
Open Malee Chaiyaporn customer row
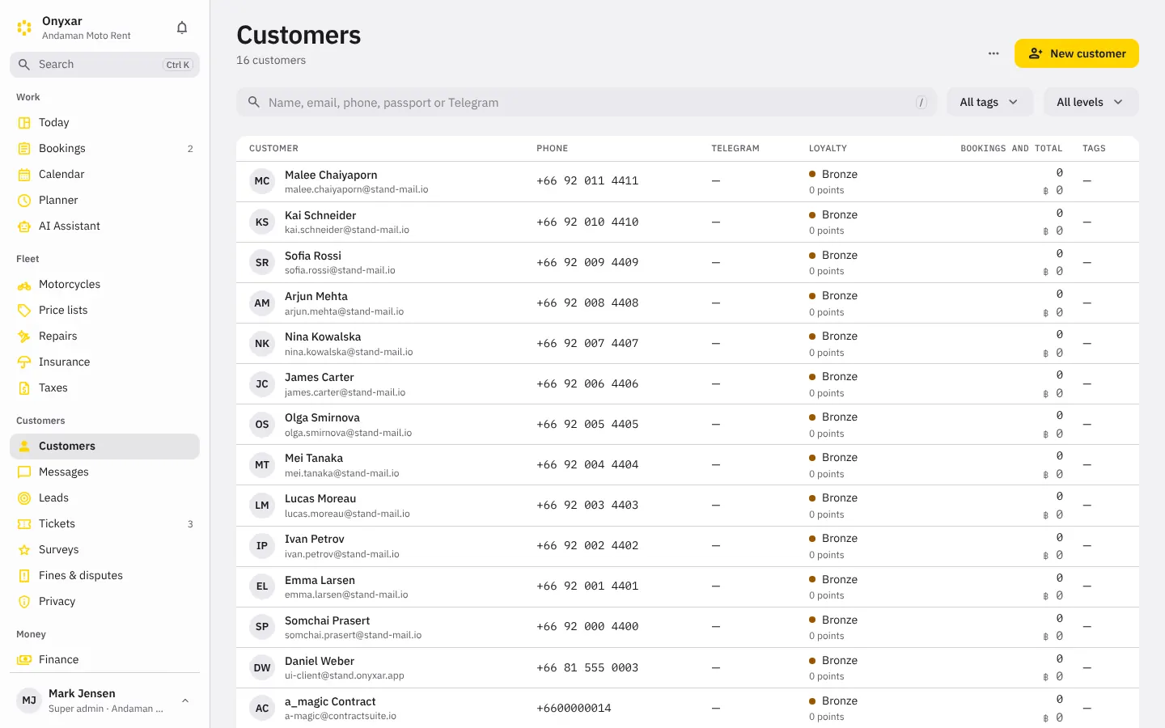coord(688,181)
